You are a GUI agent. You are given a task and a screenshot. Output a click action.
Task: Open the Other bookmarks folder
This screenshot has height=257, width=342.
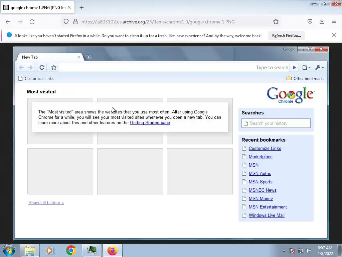[305, 78]
